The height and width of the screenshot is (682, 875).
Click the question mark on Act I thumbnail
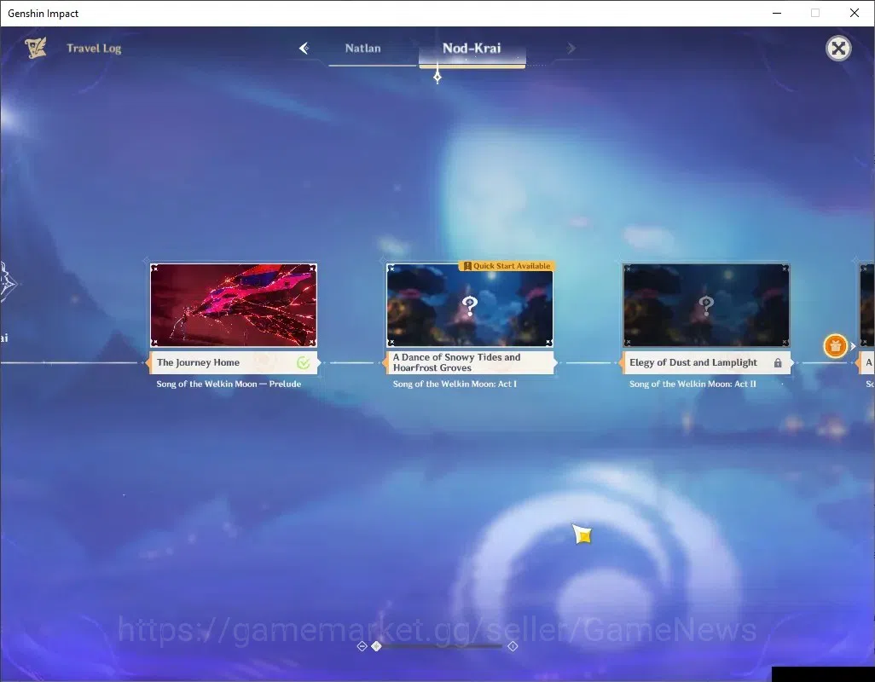coord(469,305)
